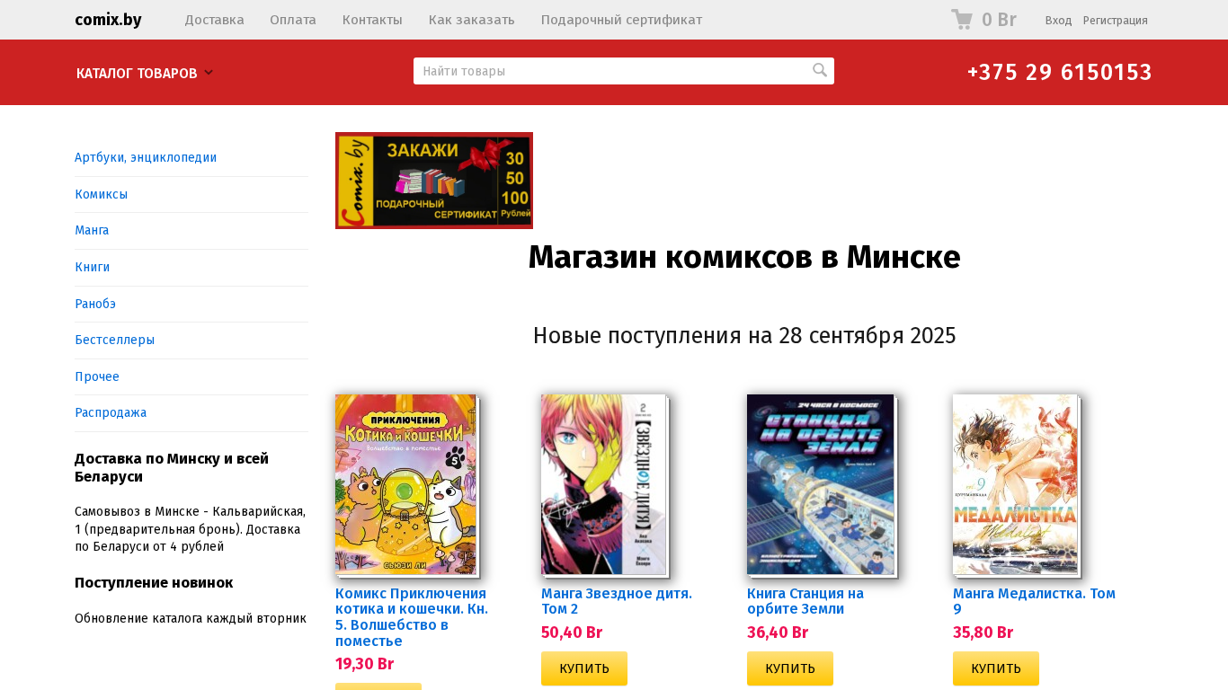Screen dimensions: 1228x690
Task: Open the gift certificate banner
Action: pos(434,181)
